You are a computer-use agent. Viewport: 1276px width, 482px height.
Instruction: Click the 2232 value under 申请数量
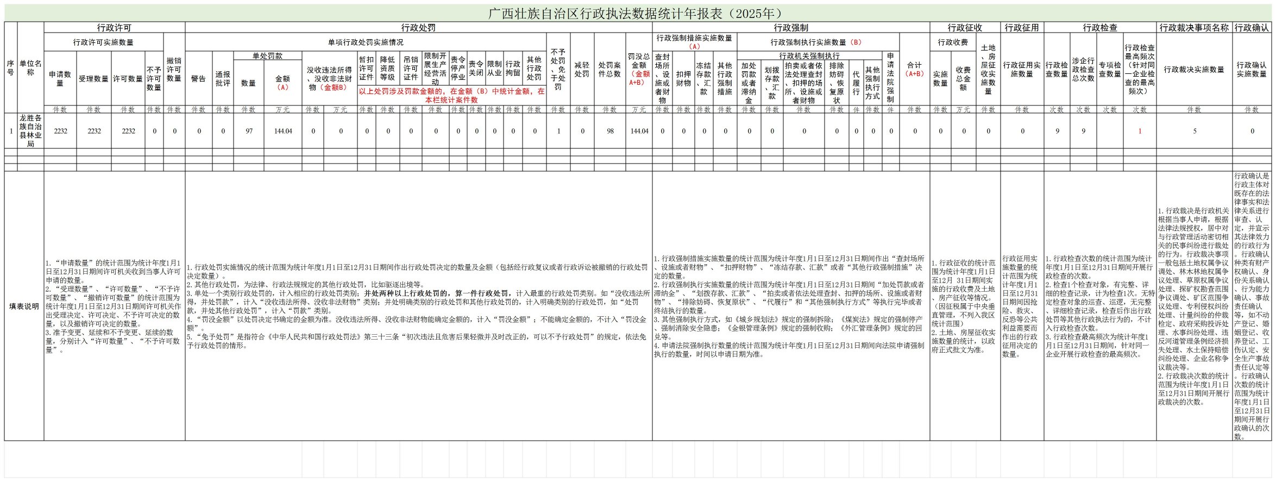click(60, 131)
